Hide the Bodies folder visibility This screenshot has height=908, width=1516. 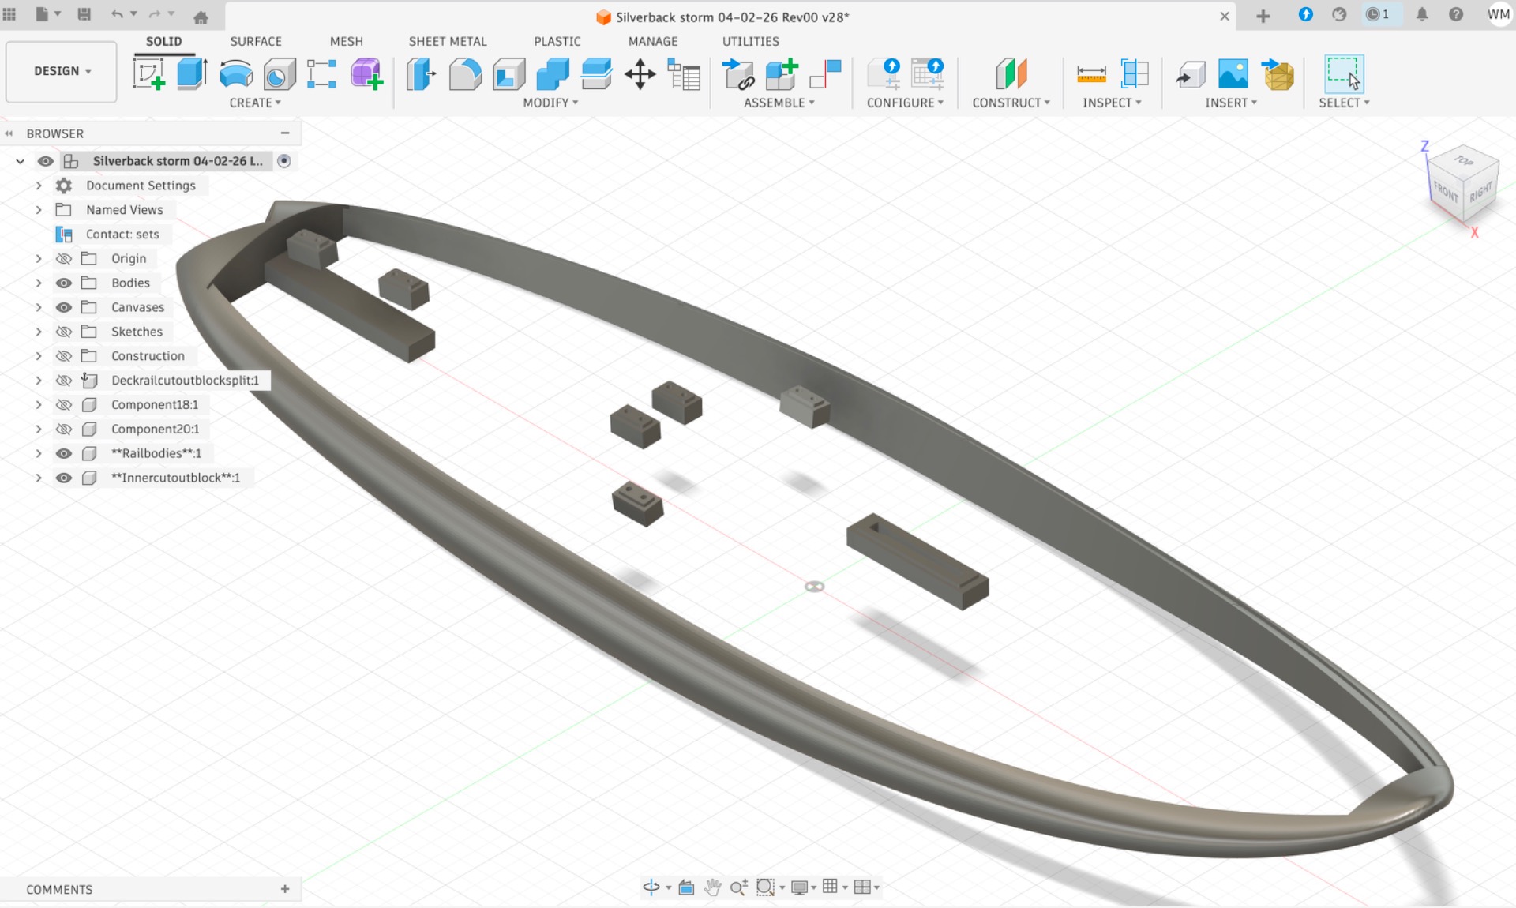(x=64, y=283)
